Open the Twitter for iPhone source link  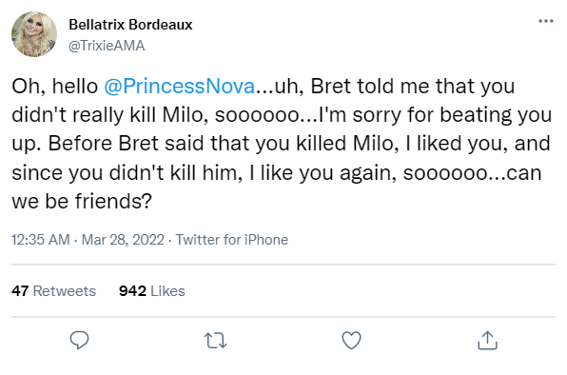[x=232, y=240]
